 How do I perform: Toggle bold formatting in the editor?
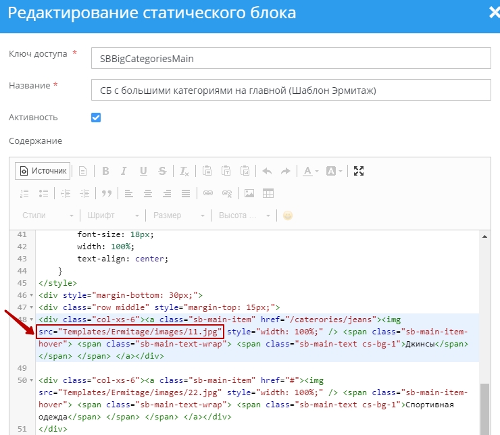point(105,171)
